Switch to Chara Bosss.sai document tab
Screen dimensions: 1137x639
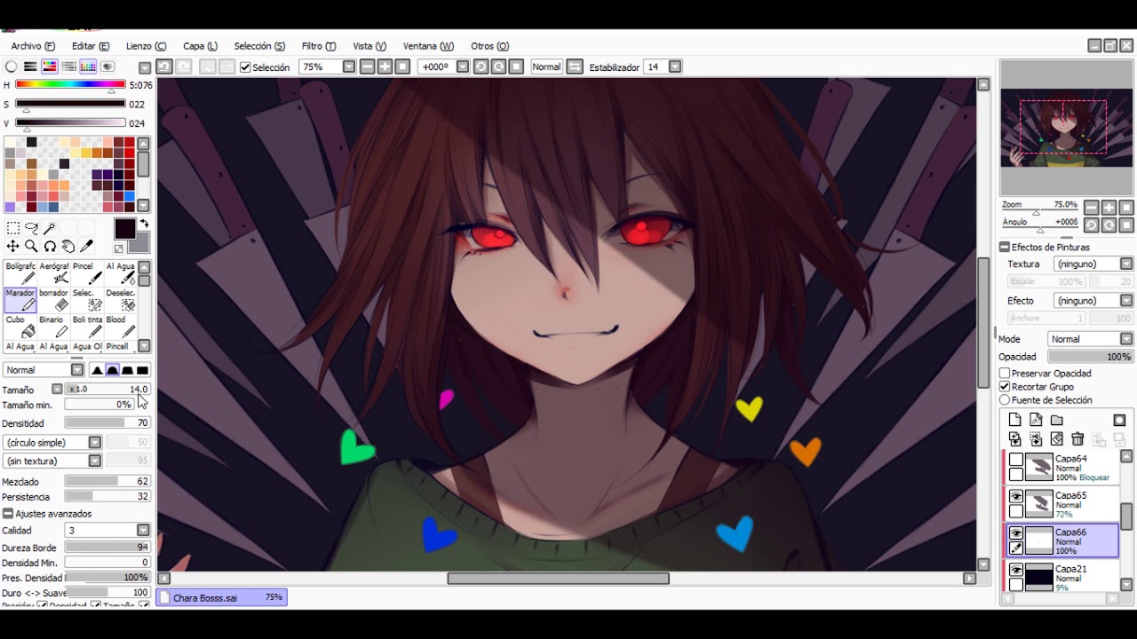(221, 598)
